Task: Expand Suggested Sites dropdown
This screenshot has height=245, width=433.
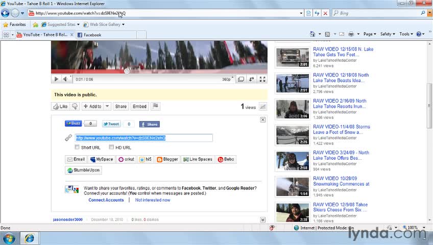Action: point(78,24)
